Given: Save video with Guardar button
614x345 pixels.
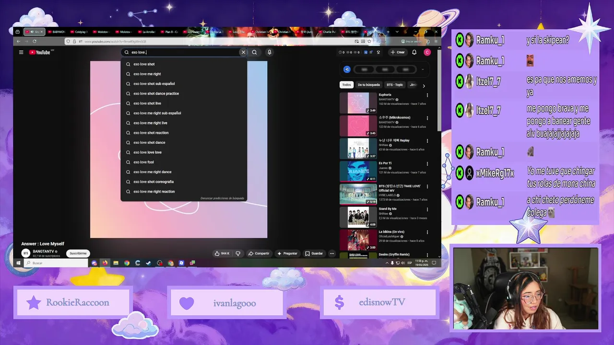Looking at the screenshot, I should 314,253.
